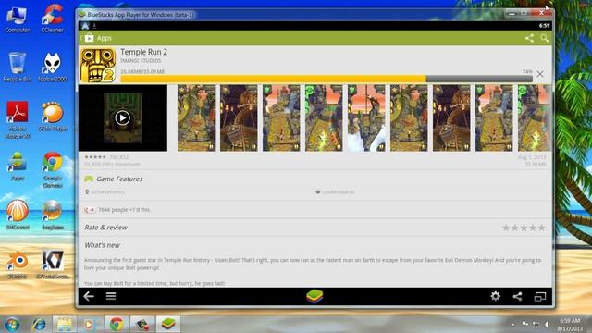
Task: Open the Recycle Bin icon
Action: click(17, 68)
